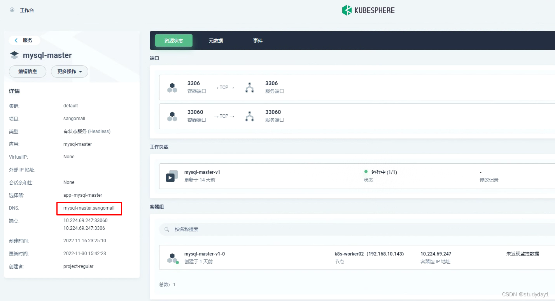
Task: Click update time 2022-11-30 15:42:23
Action: [85, 254]
